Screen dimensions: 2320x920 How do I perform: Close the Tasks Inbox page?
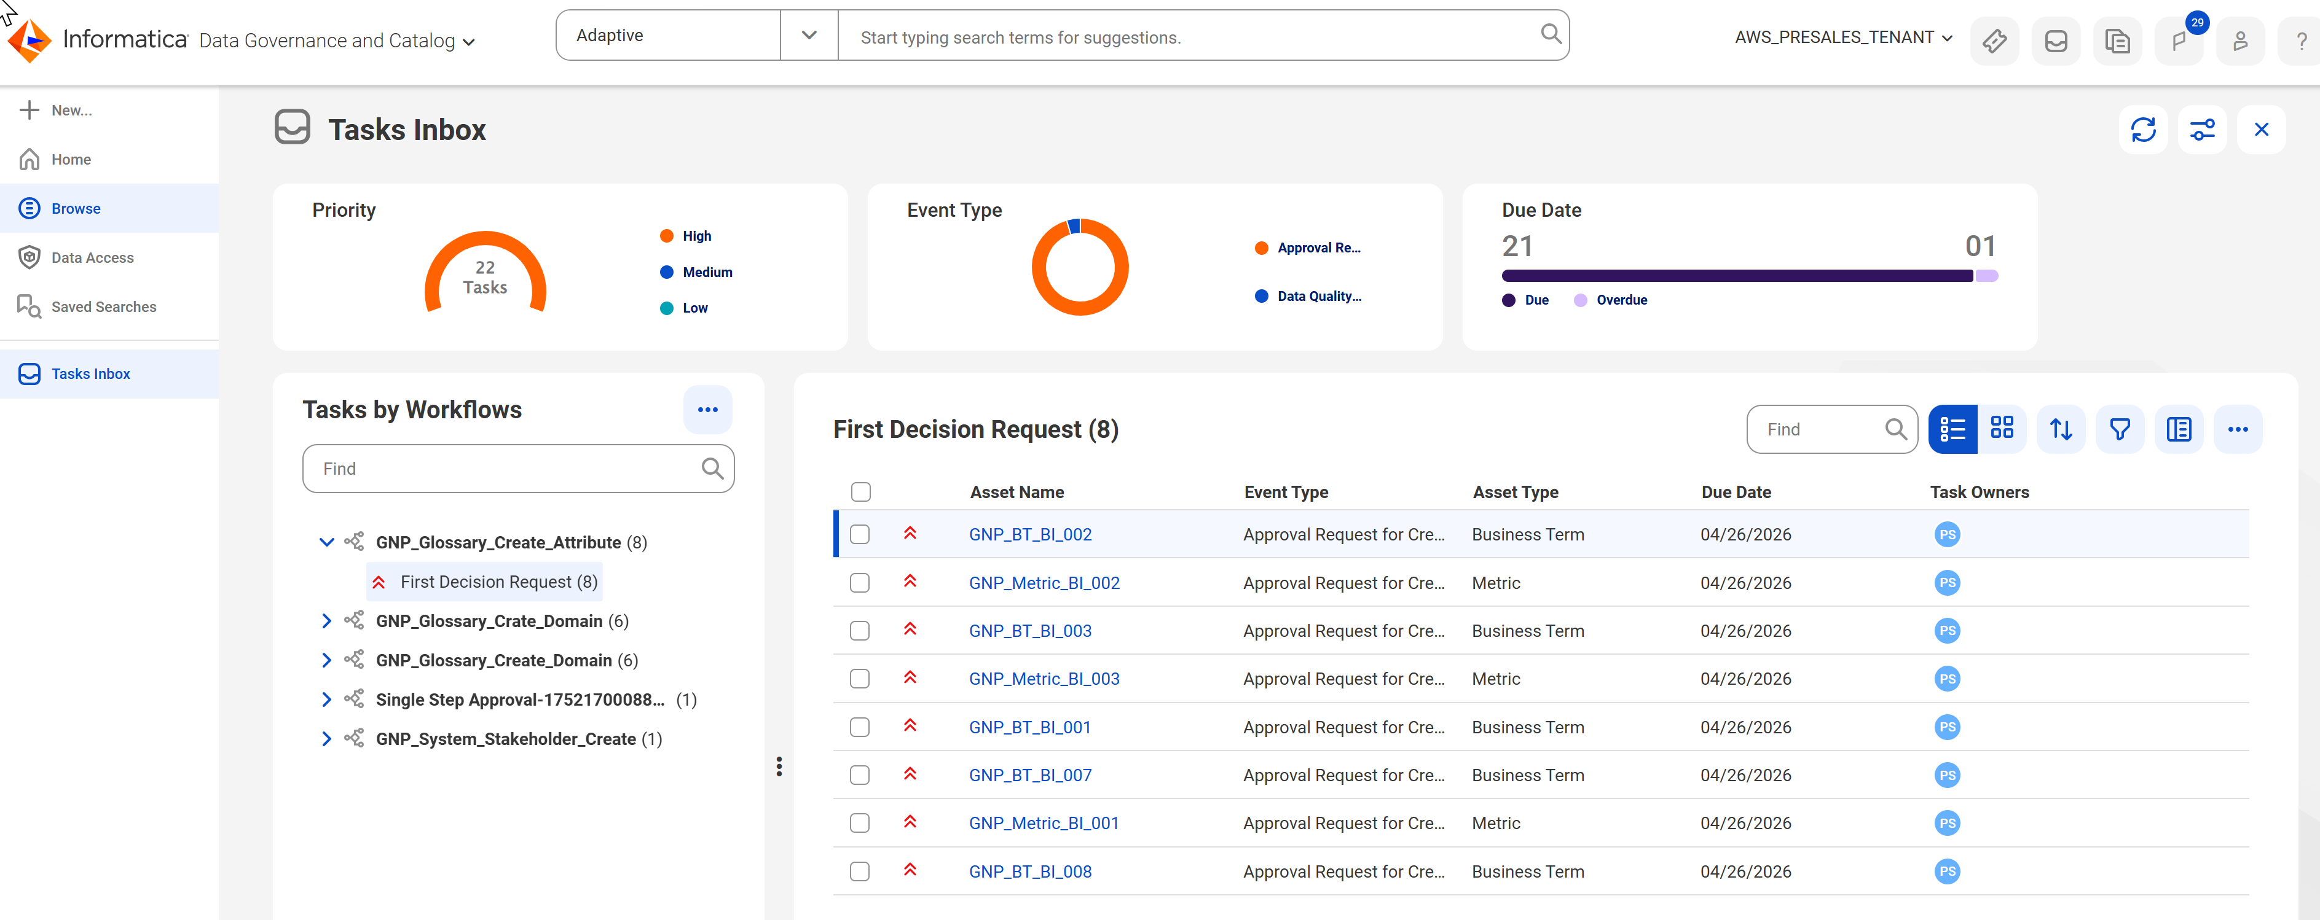(2260, 130)
